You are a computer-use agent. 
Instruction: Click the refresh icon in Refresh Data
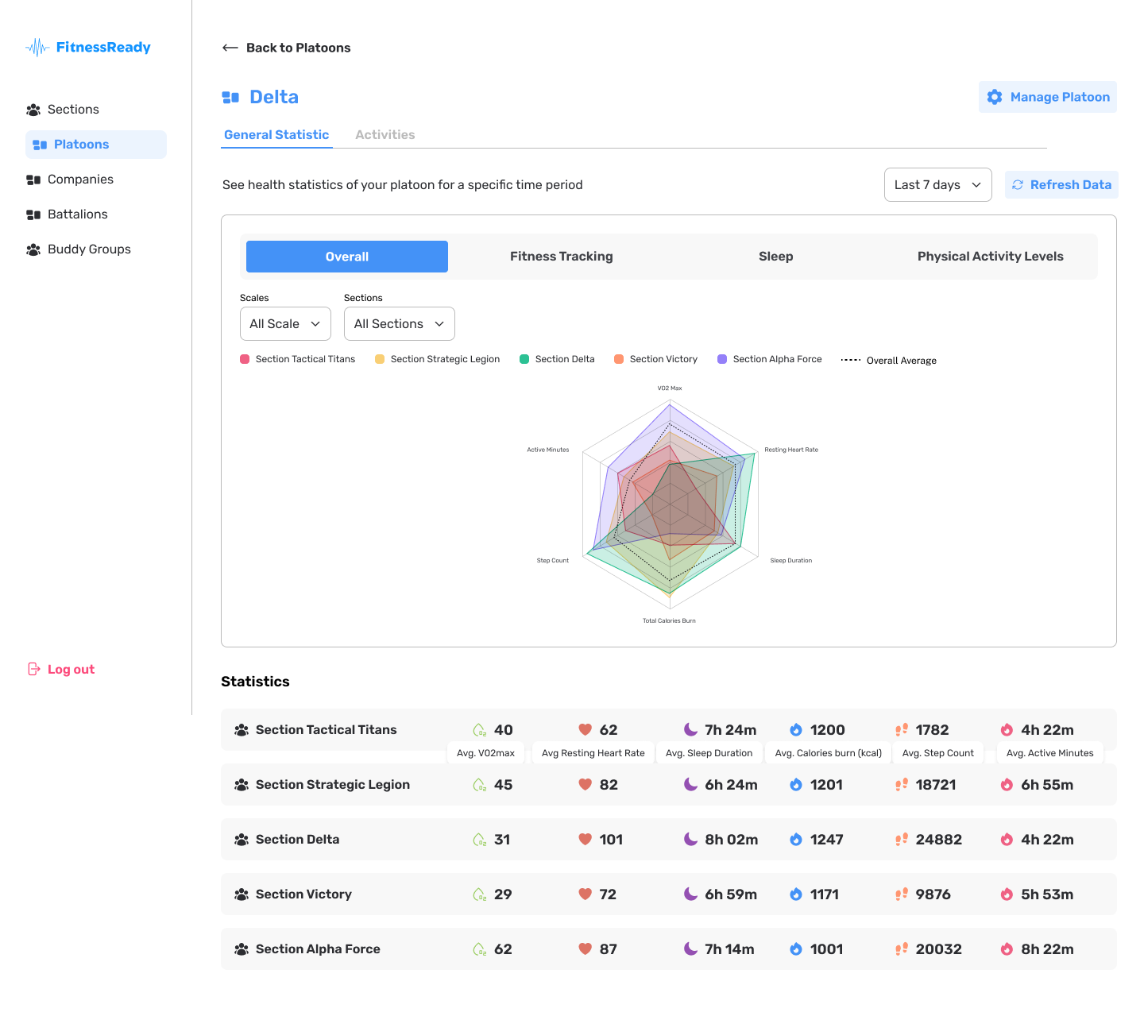1018,185
